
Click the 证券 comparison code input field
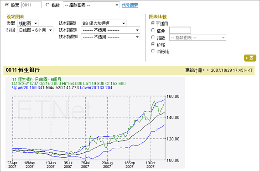(x=180, y=31)
